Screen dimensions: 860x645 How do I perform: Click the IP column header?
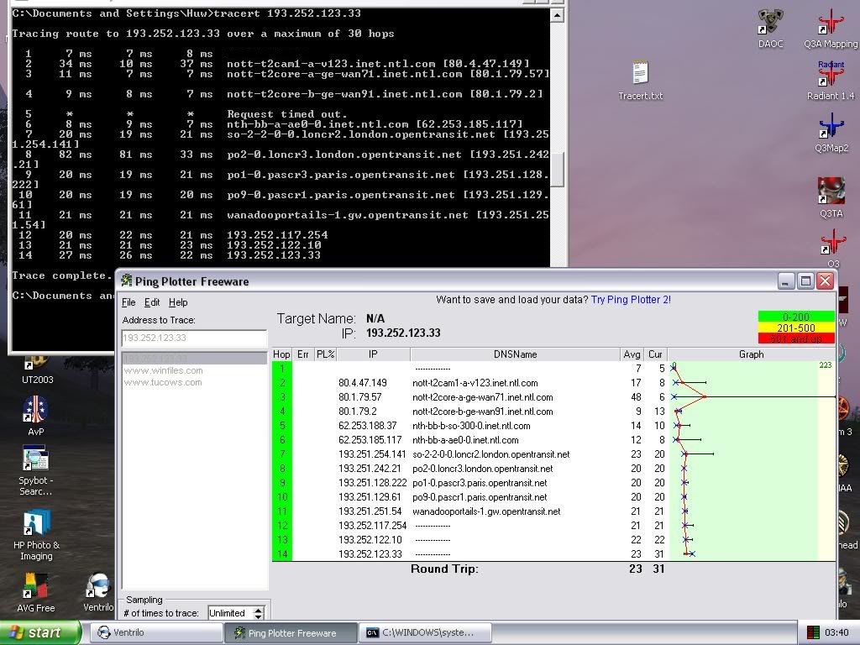click(373, 354)
